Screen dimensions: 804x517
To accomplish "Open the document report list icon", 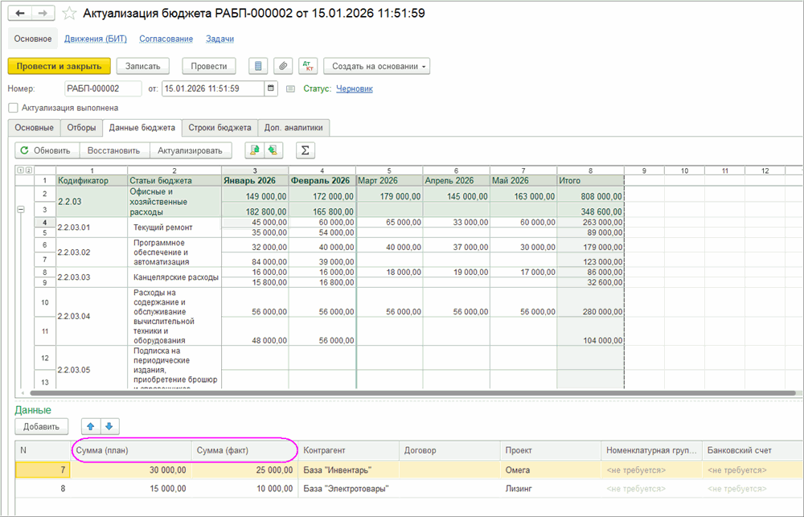I will pyautogui.click(x=258, y=66).
